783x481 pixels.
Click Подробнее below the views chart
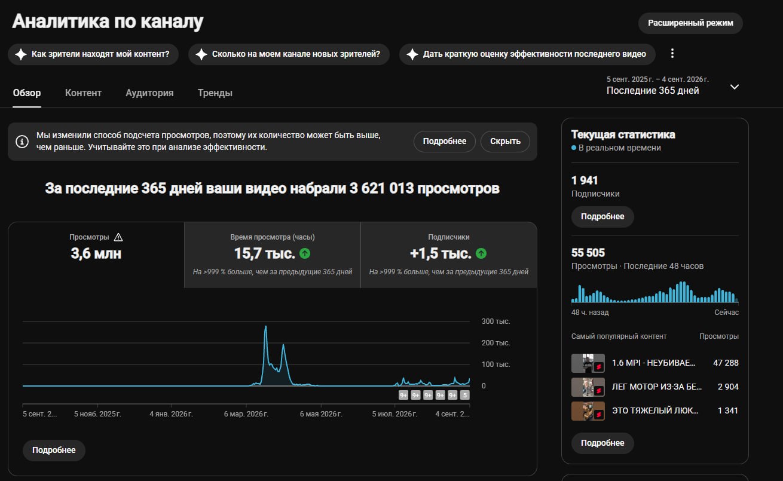54,451
